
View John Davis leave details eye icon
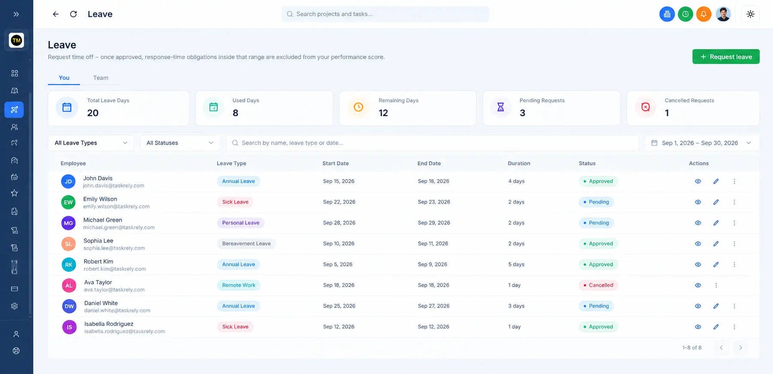pos(698,181)
